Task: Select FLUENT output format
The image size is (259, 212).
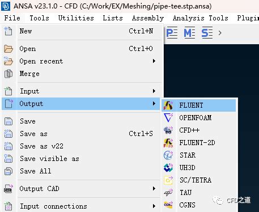Action: click(x=199, y=105)
